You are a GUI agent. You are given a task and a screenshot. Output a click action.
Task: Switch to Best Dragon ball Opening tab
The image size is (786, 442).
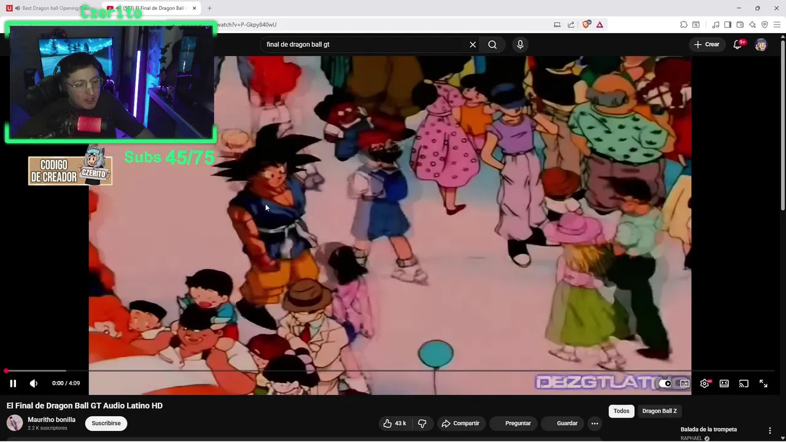(52, 8)
